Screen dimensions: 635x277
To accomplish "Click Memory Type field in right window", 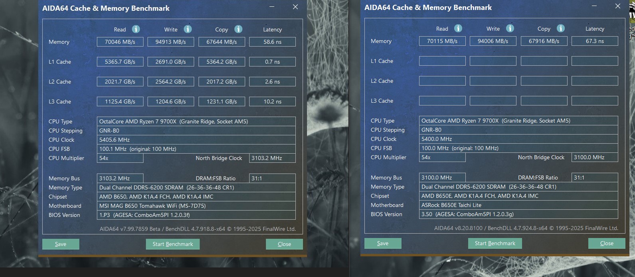I will click(518, 187).
